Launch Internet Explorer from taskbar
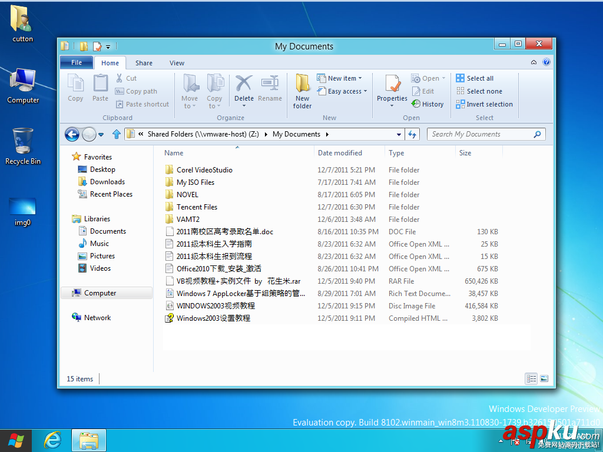Viewport: 603px width, 452px height. (52, 440)
